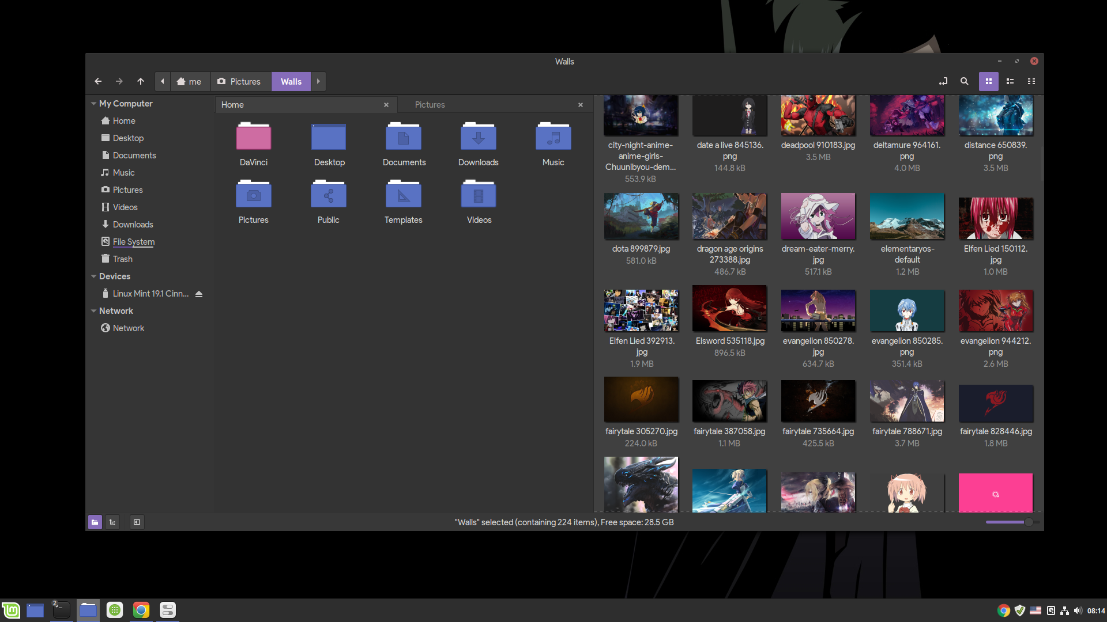Select the DaVinci folder icon
Viewport: 1107px width, 622px height.
[x=254, y=136]
